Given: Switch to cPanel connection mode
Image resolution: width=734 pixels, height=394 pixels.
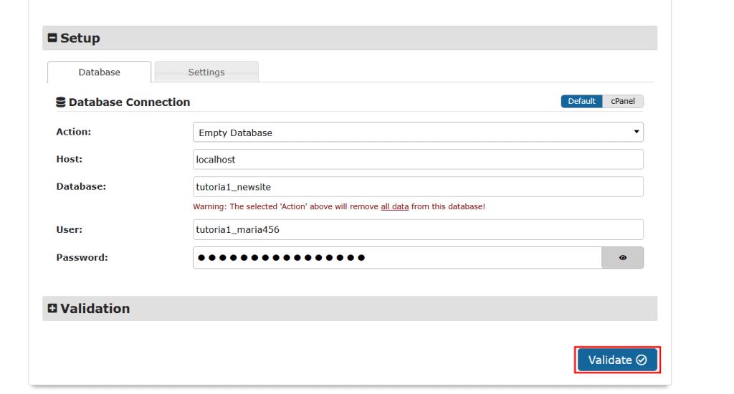Looking at the screenshot, I should [623, 101].
